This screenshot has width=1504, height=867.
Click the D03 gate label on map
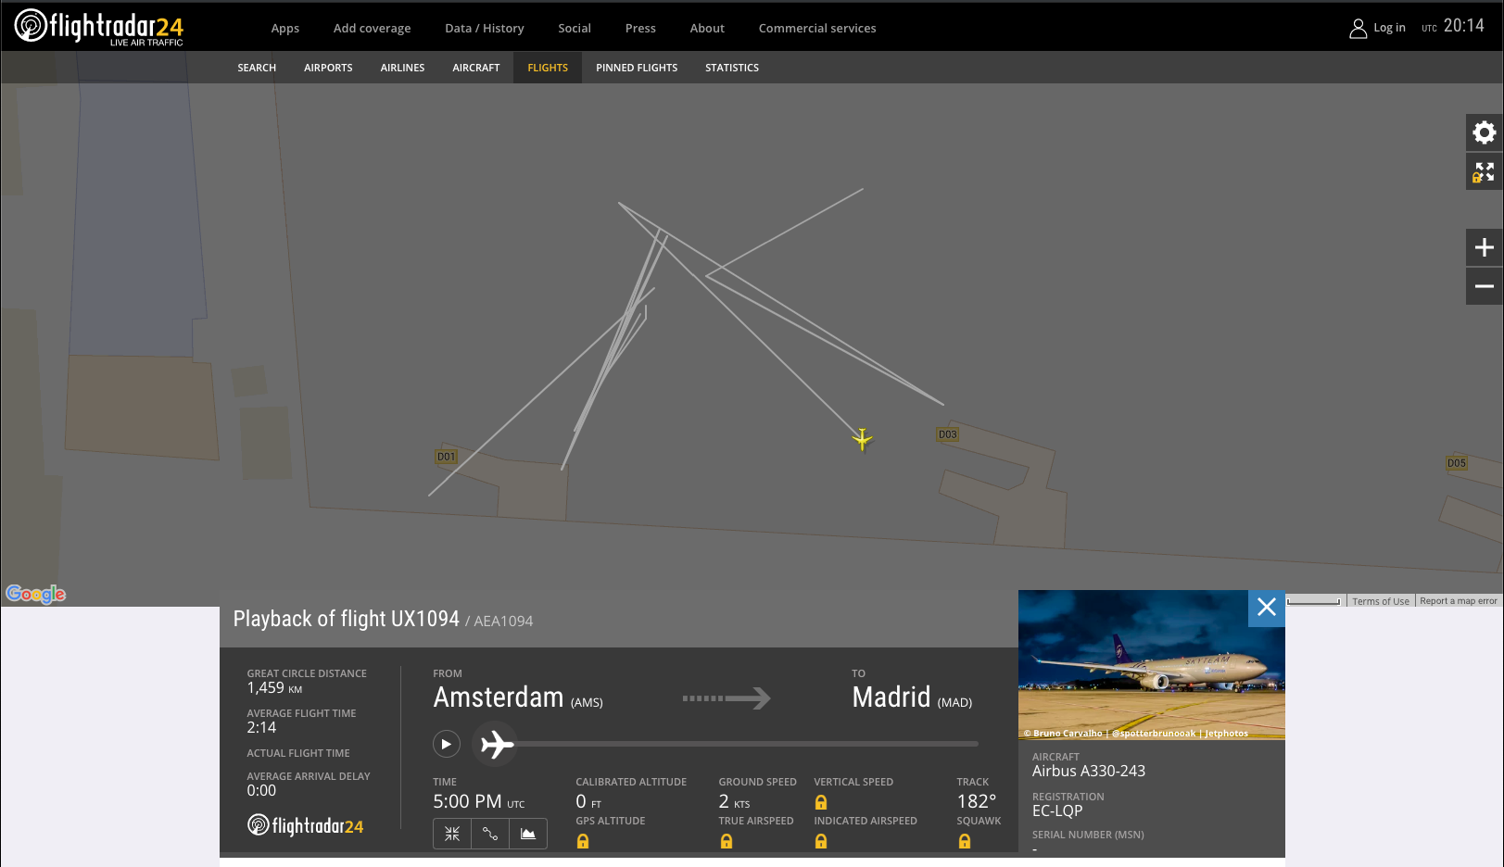point(947,434)
